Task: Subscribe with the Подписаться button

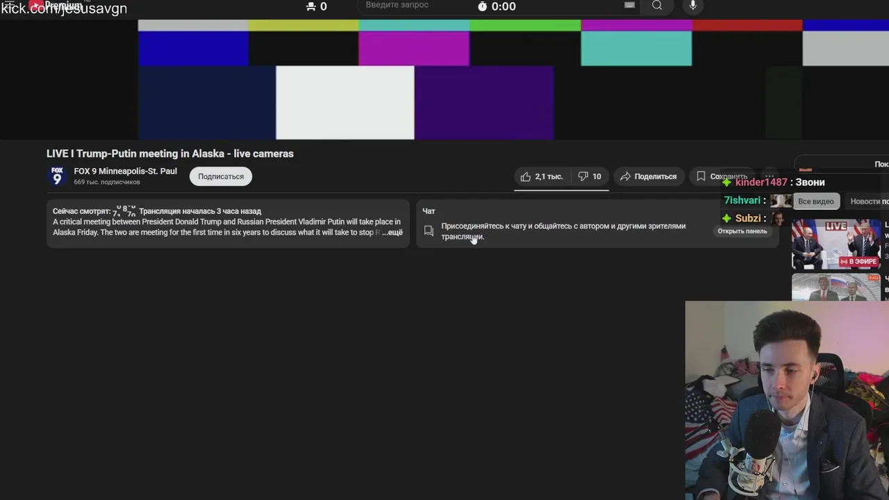Action: point(221,176)
